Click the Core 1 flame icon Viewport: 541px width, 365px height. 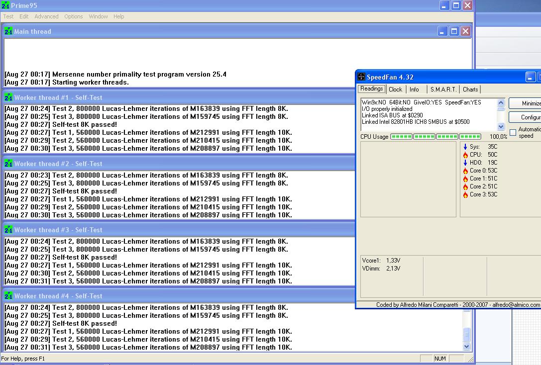(465, 179)
